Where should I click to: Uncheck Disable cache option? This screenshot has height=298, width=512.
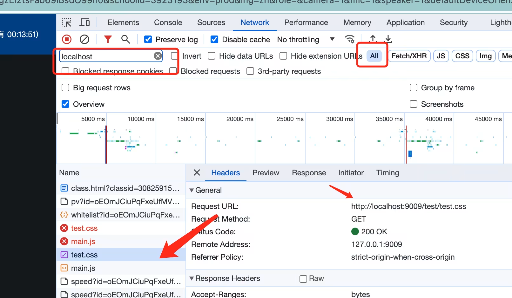[214, 39]
